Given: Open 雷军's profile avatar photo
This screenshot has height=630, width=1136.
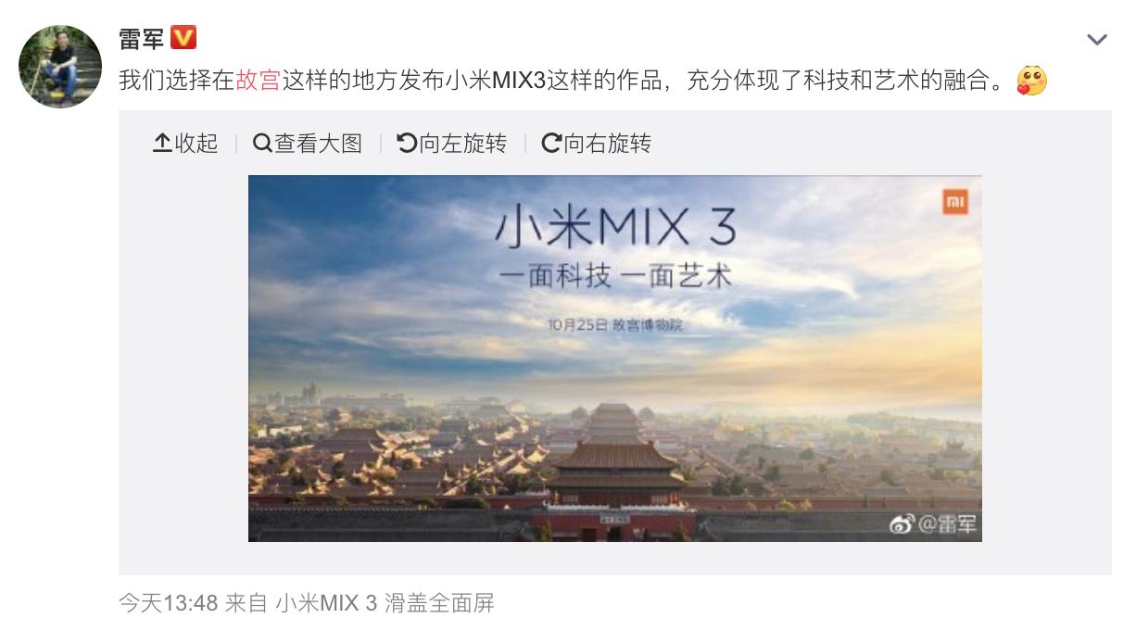Looking at the screenshot, I should (60, 66).
